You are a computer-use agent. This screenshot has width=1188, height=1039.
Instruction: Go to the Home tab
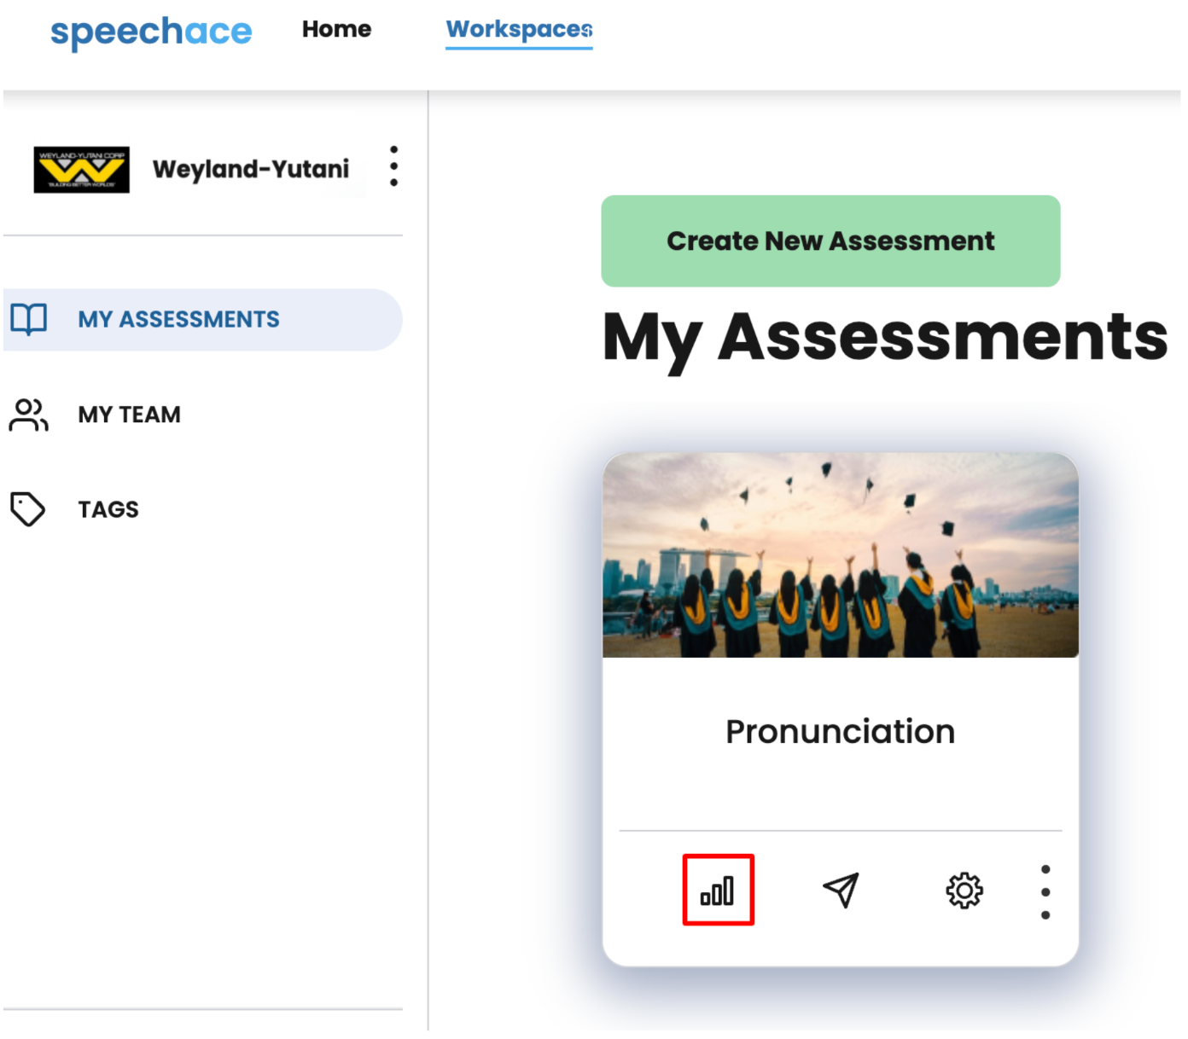[x=336, y=29]
